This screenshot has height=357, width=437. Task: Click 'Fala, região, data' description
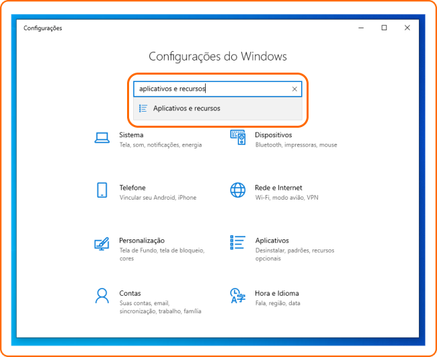pyautogui.click(x=278, y=303)
